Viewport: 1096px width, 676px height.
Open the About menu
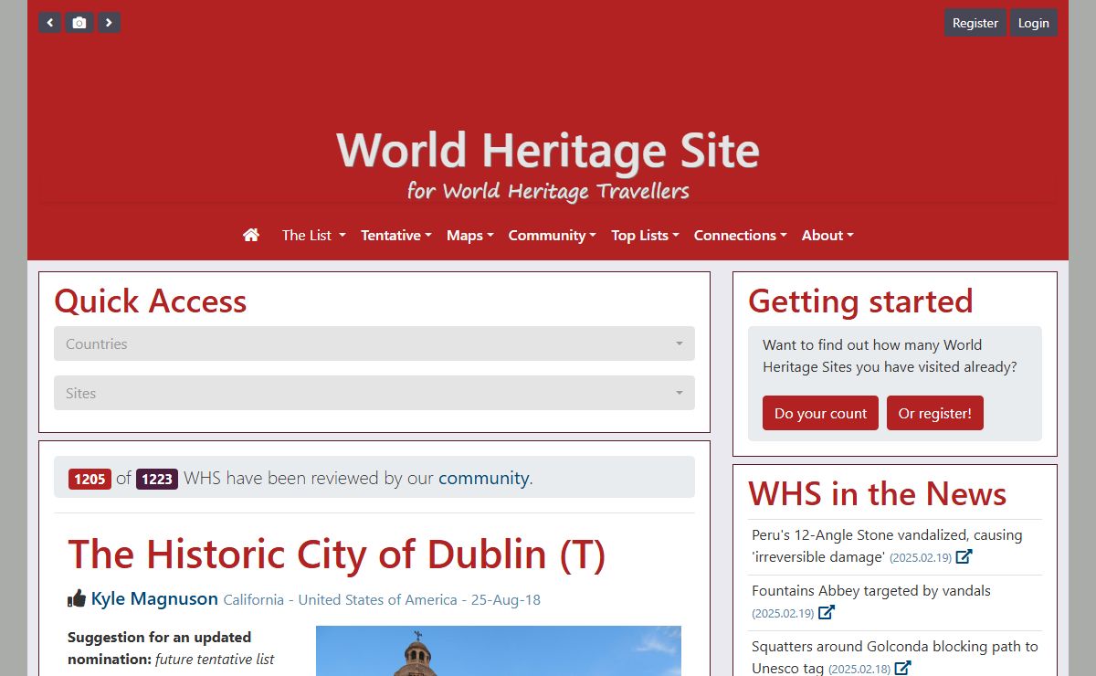coord(827,235)
